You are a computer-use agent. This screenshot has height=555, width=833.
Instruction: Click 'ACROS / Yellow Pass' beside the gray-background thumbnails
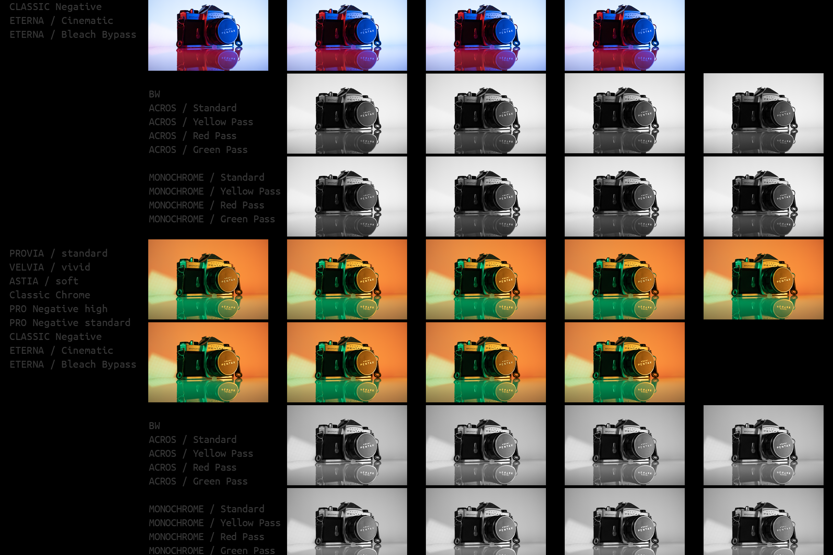pos(201,454)
